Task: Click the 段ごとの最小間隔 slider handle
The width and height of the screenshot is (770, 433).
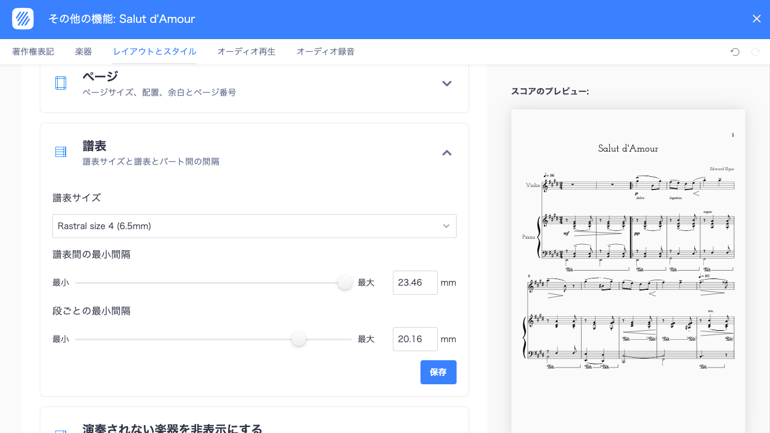Action: pos(298,339)
